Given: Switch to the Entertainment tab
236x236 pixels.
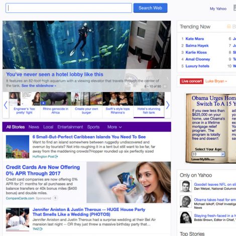Looking at the screenshot, I should pos(70,127).
